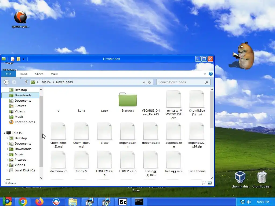Select the ChomikBox (1).msi file icon
This screenshot has height=206, width=275.
197,99
